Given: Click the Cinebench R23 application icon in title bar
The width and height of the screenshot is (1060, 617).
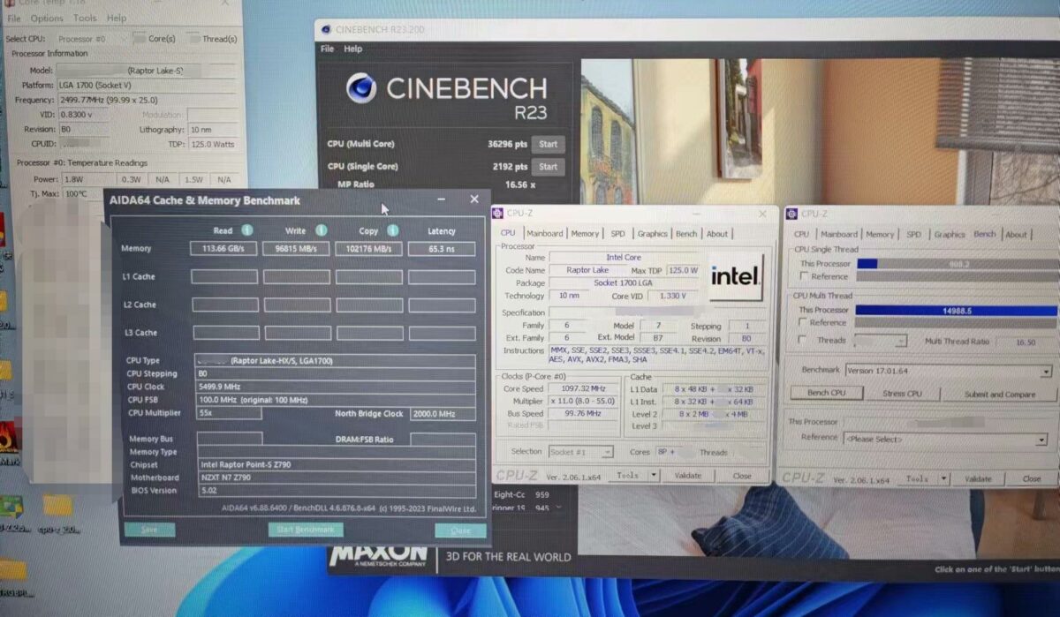Looking at the screenshot, I should [328, 28].
